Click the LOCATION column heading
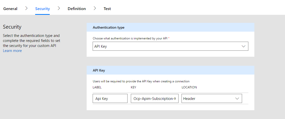 point(189,87)
